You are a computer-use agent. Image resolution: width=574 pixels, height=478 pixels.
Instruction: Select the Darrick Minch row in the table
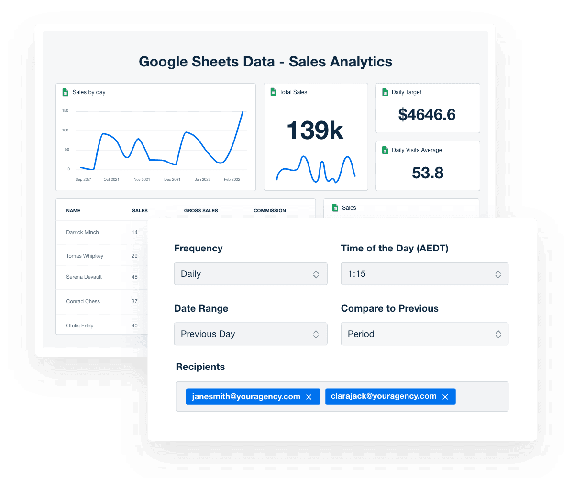coord(82,232)
